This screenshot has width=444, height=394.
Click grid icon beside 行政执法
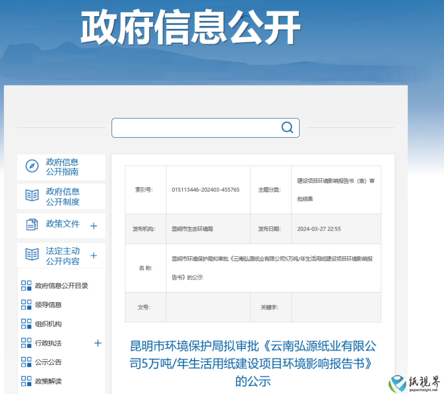pyautogui.click(x=26, y=343)
